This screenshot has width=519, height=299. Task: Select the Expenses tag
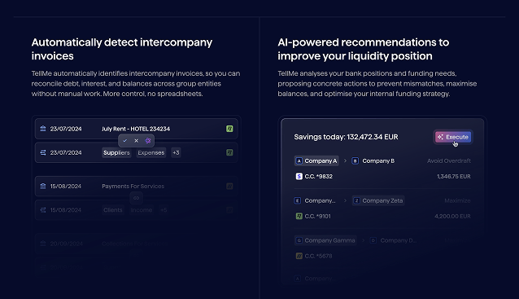pos(151,153)
